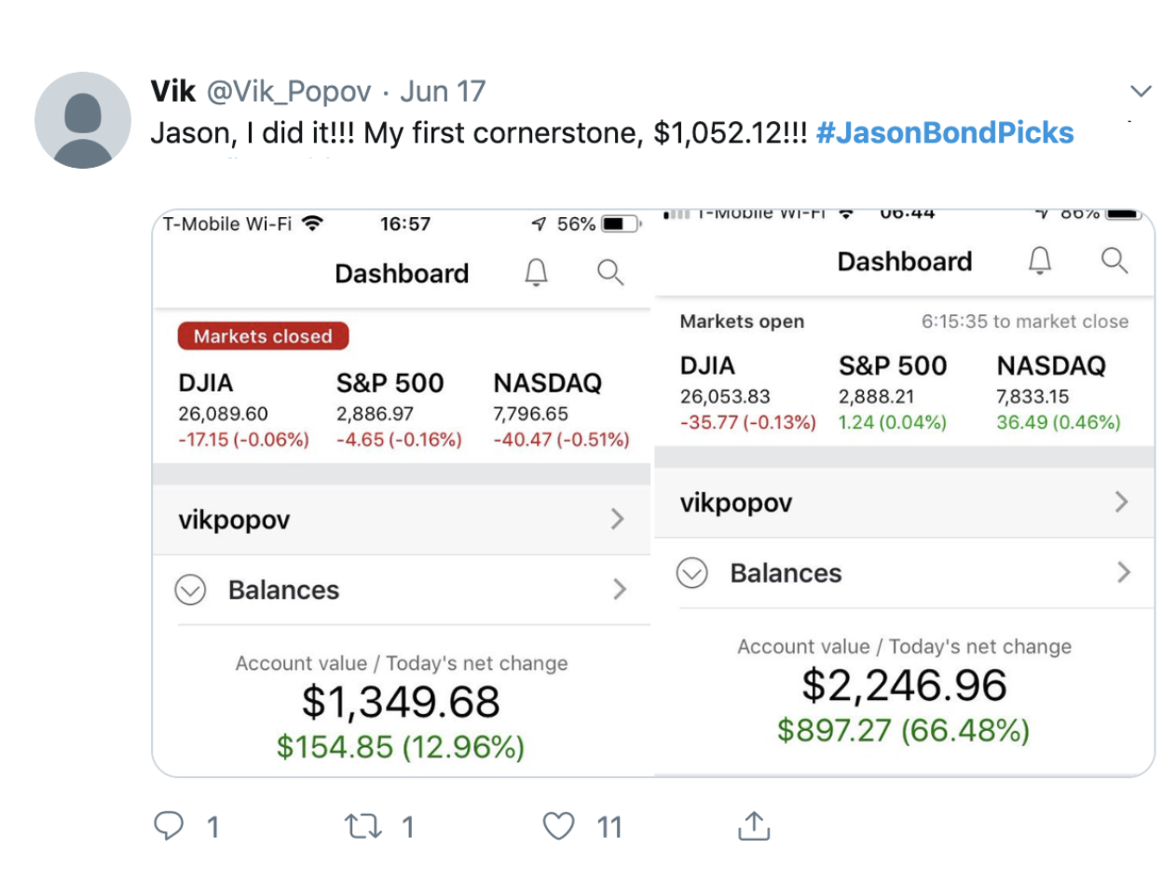Viewport: 1176px width, 891px height.
Task: Open the #JasonBondPicks hashtag link
Action: tap(944, 133)
